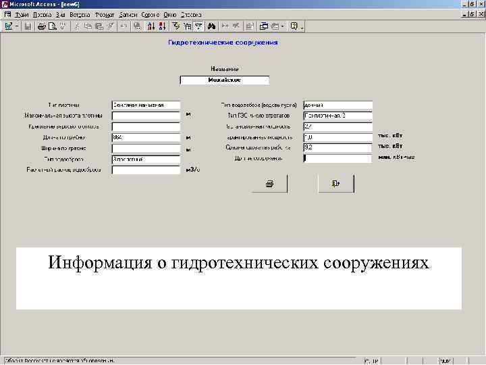This screenshot has height=365, width=486.
Task: Restore the inner form window
Action: click(x=472, y=14)
